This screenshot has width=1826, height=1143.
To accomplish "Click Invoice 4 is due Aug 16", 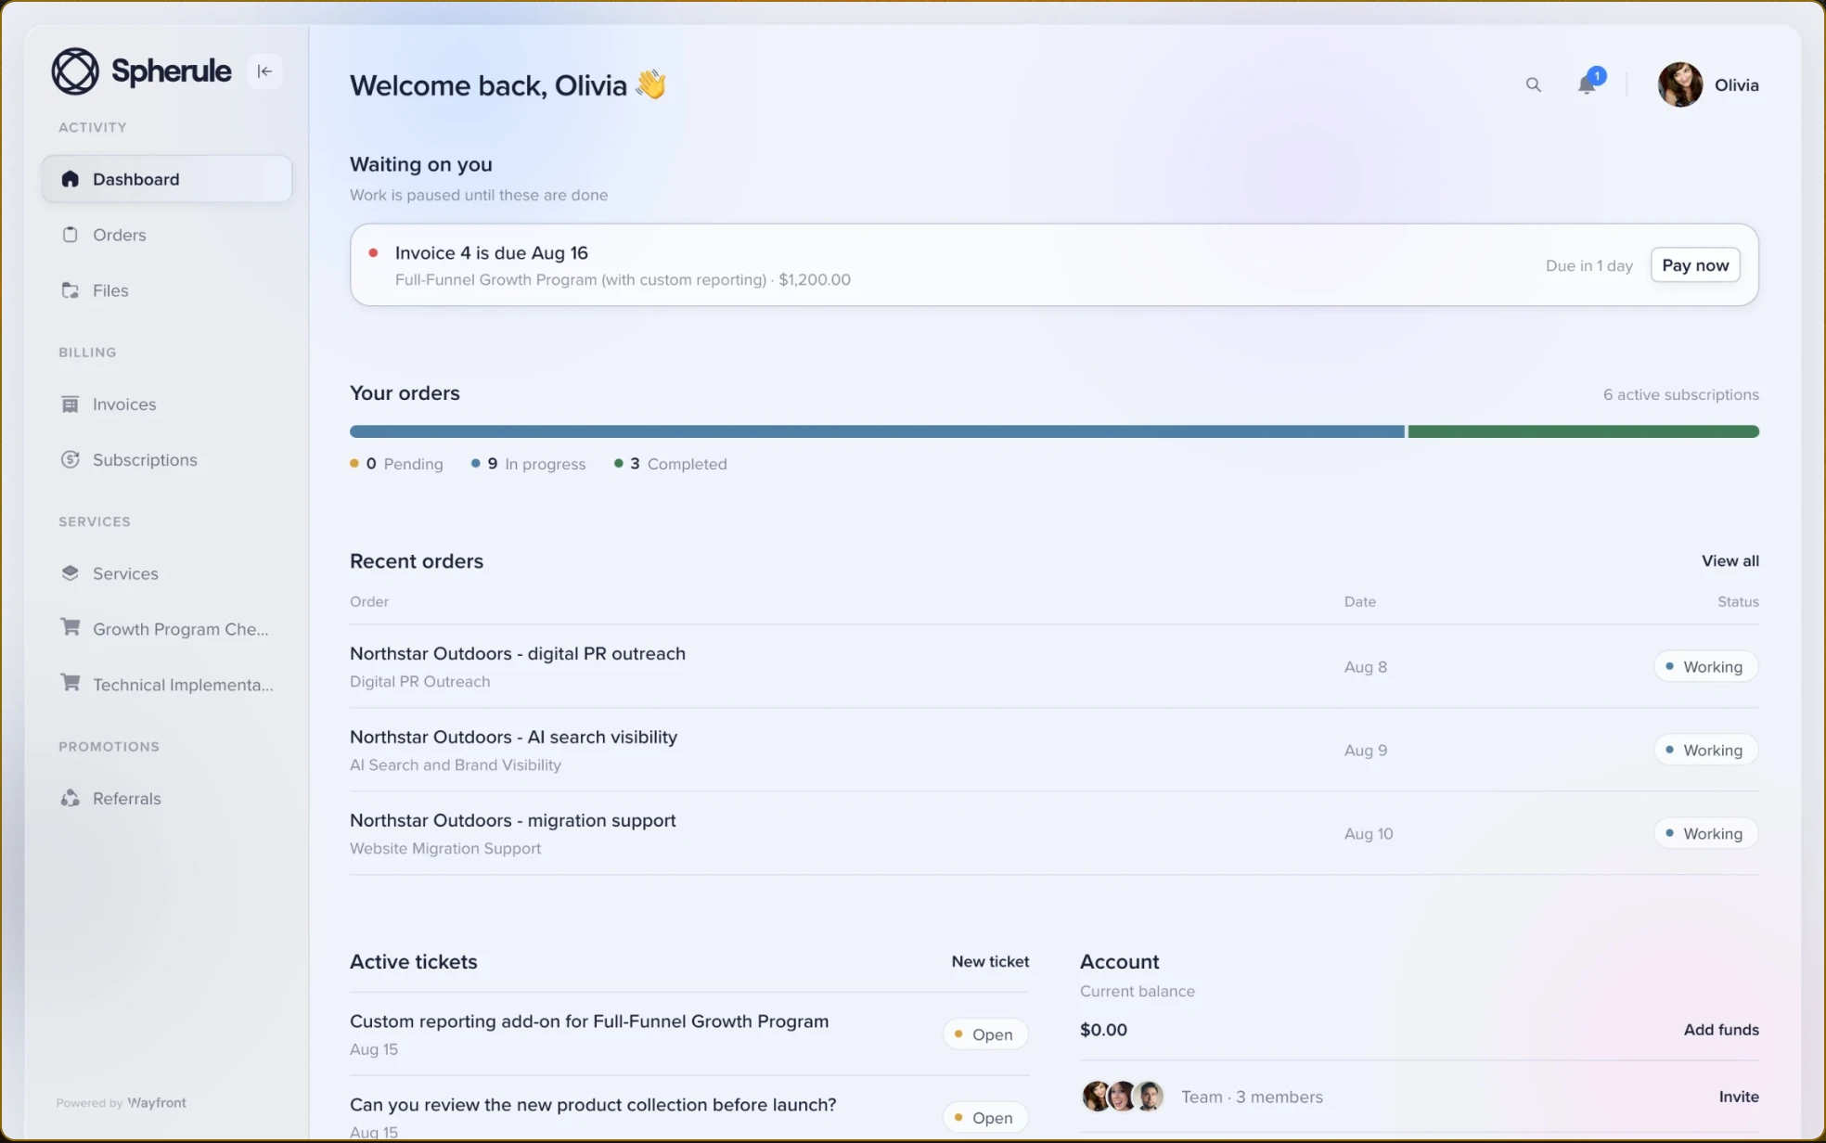I will coord(492,253).
